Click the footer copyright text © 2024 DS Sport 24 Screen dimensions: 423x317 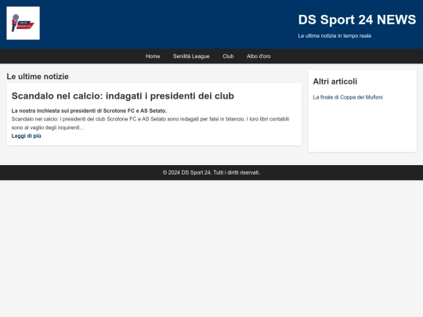point(211,172)
